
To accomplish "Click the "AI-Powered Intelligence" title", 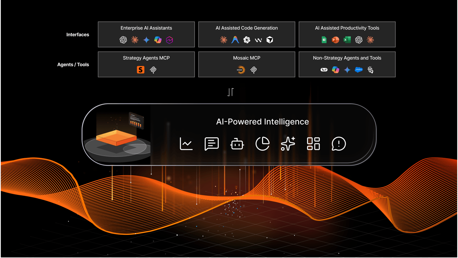I will tap(262, 122).
